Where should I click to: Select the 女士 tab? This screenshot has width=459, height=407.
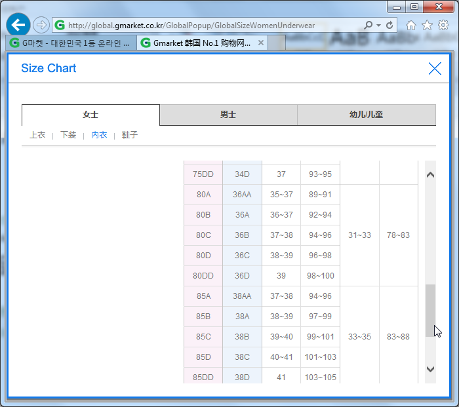point(90,115)
